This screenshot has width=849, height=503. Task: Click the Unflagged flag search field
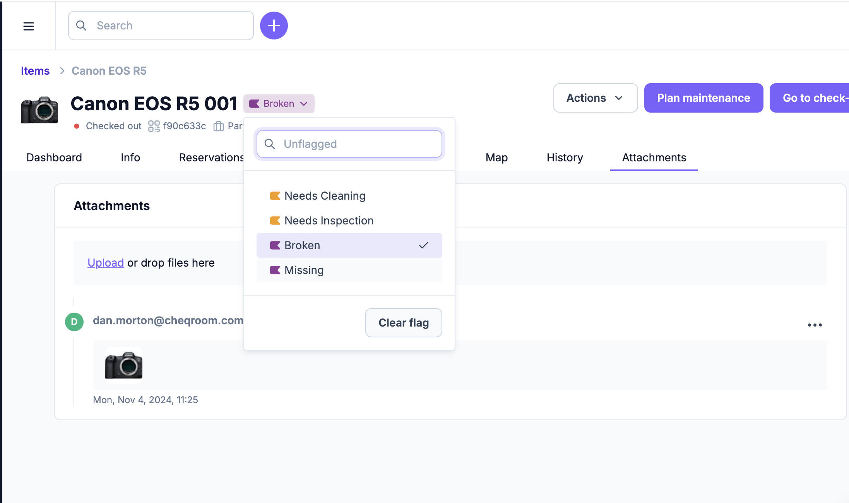[x=349, y=144]
